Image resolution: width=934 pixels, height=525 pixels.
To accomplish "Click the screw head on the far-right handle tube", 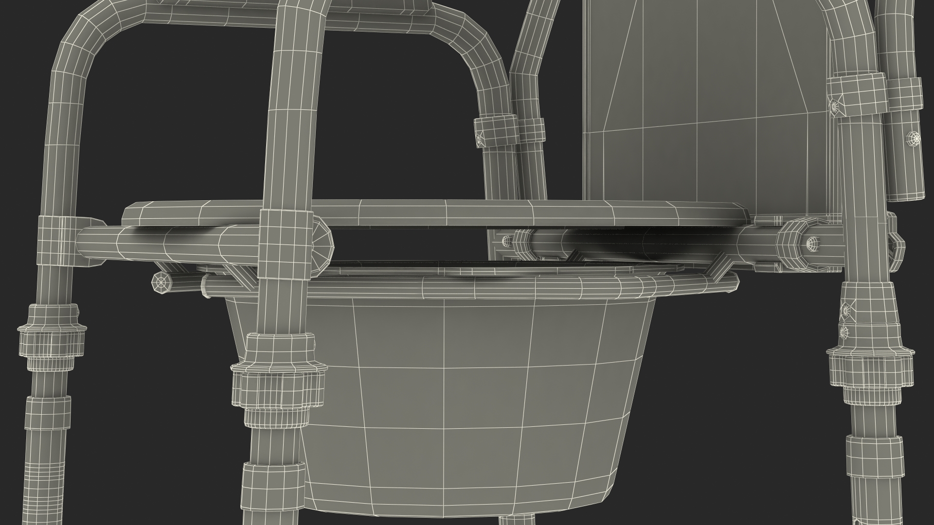I will coord(915,139).
